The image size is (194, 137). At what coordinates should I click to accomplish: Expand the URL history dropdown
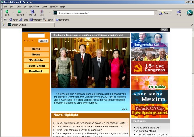coord(155,13)
